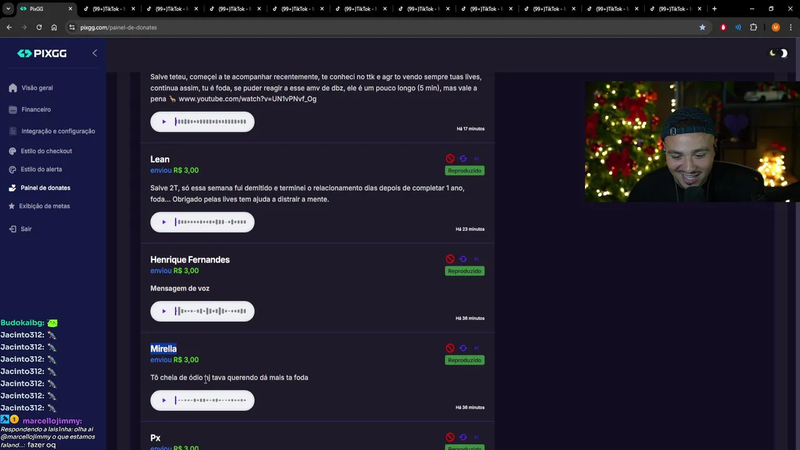Image resolution: width=800 pixels, height=450 pixels.
Task: Click the 'Há 23 minutos' timestamp
Action: point(469,229)
